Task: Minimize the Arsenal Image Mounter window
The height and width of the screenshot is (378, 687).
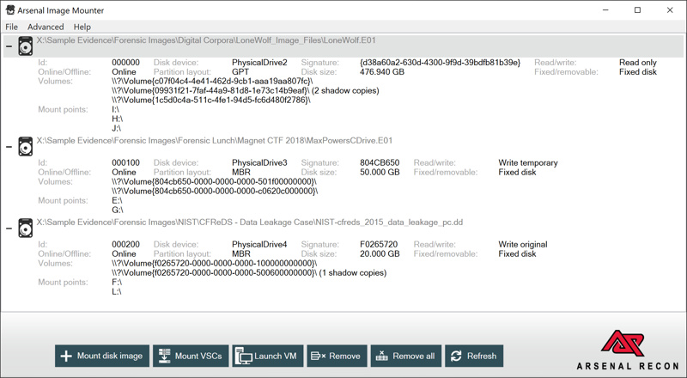Action: pos(605,10)
